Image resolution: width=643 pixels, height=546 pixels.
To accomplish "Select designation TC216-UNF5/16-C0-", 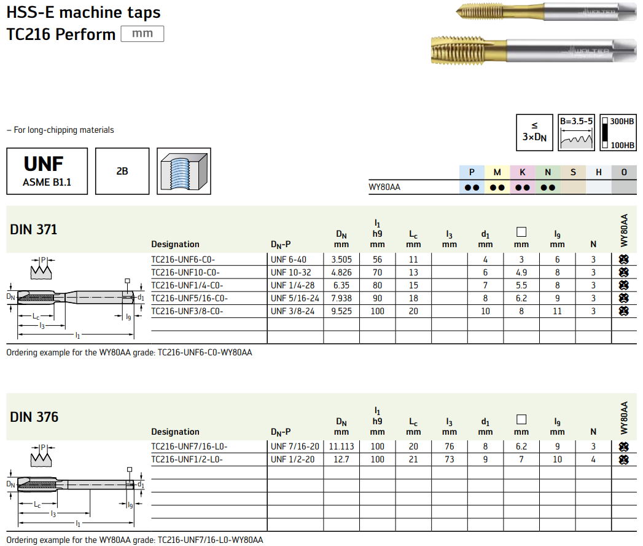I will (189, 298).
